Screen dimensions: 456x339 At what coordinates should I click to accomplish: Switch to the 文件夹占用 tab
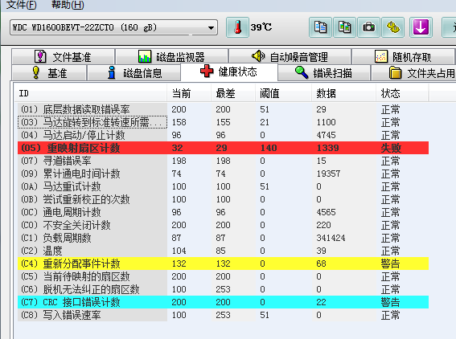pyautogui.click(x=413, y=72)
